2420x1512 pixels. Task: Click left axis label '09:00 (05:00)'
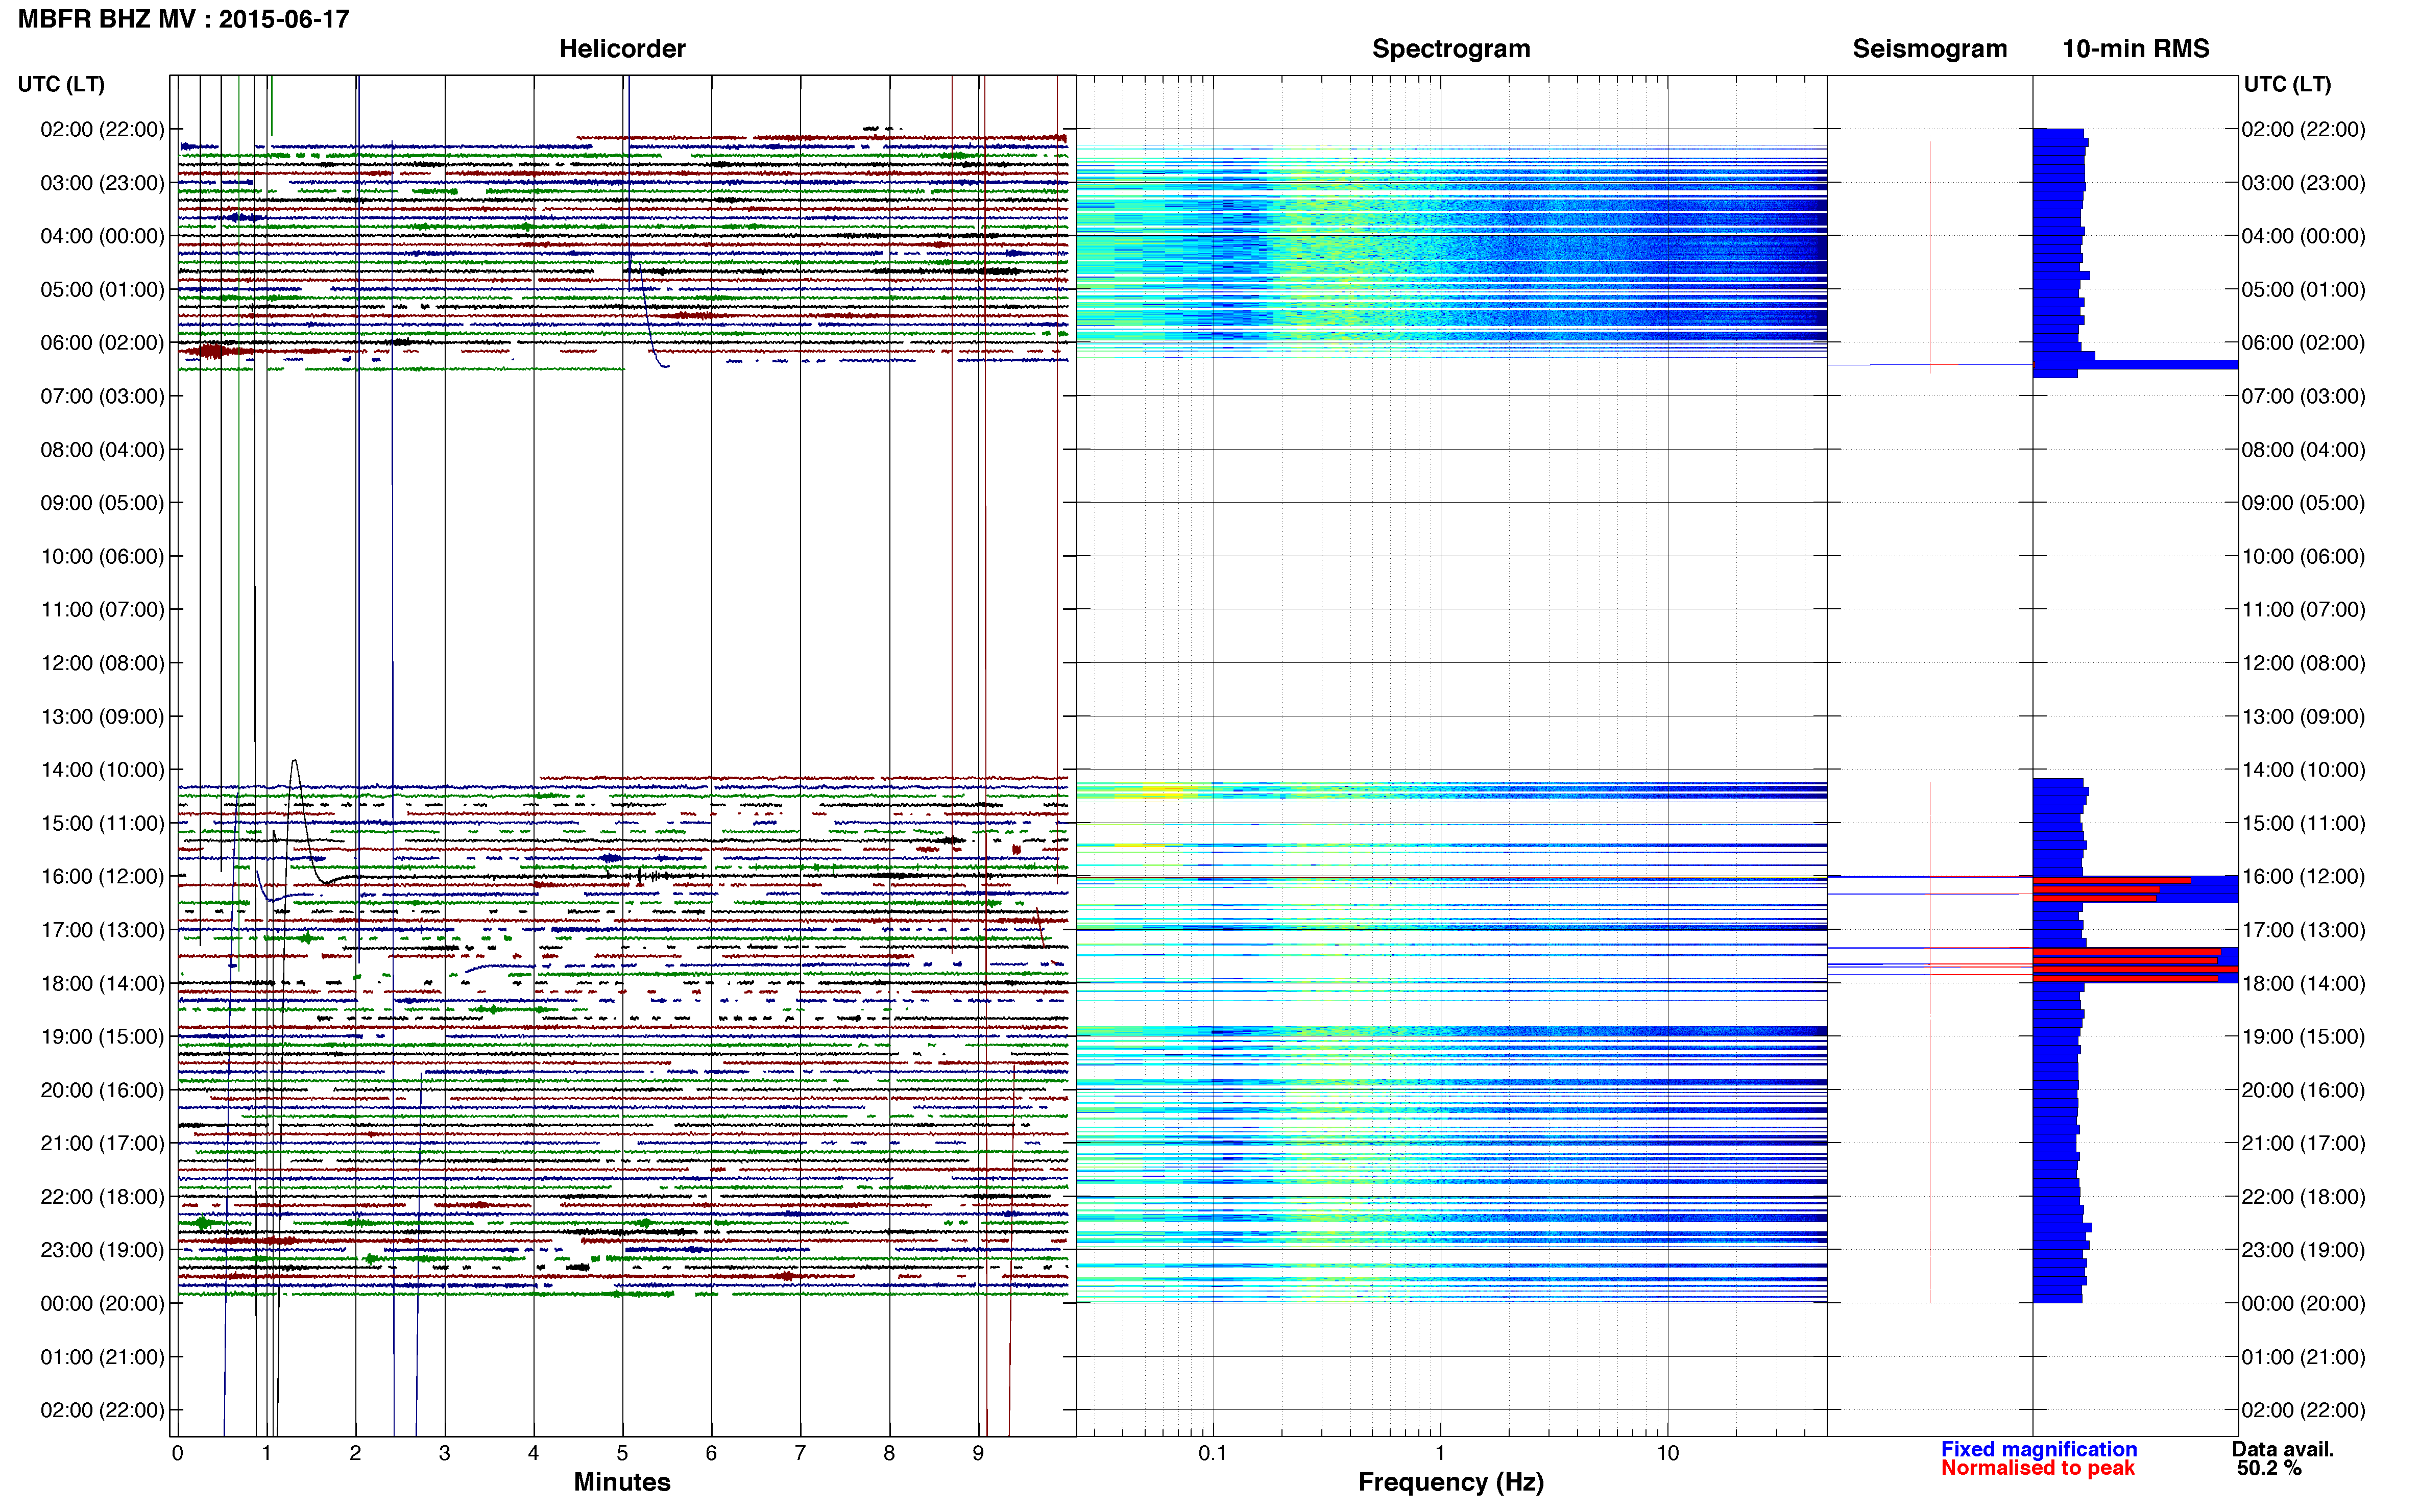pos(102,503)
